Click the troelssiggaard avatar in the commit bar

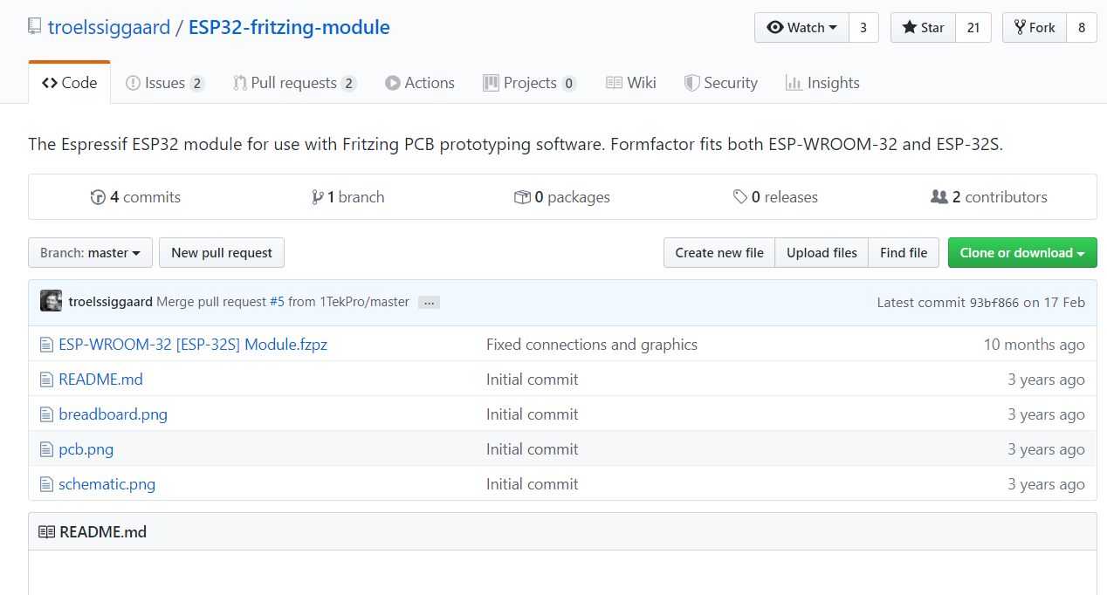pyautogui.click(x=51, y=301)
